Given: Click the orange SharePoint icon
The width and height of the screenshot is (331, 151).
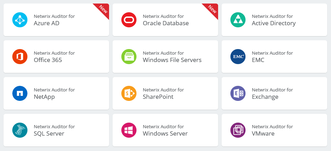Looking at the screenshot, I should (x=128, y=93).
